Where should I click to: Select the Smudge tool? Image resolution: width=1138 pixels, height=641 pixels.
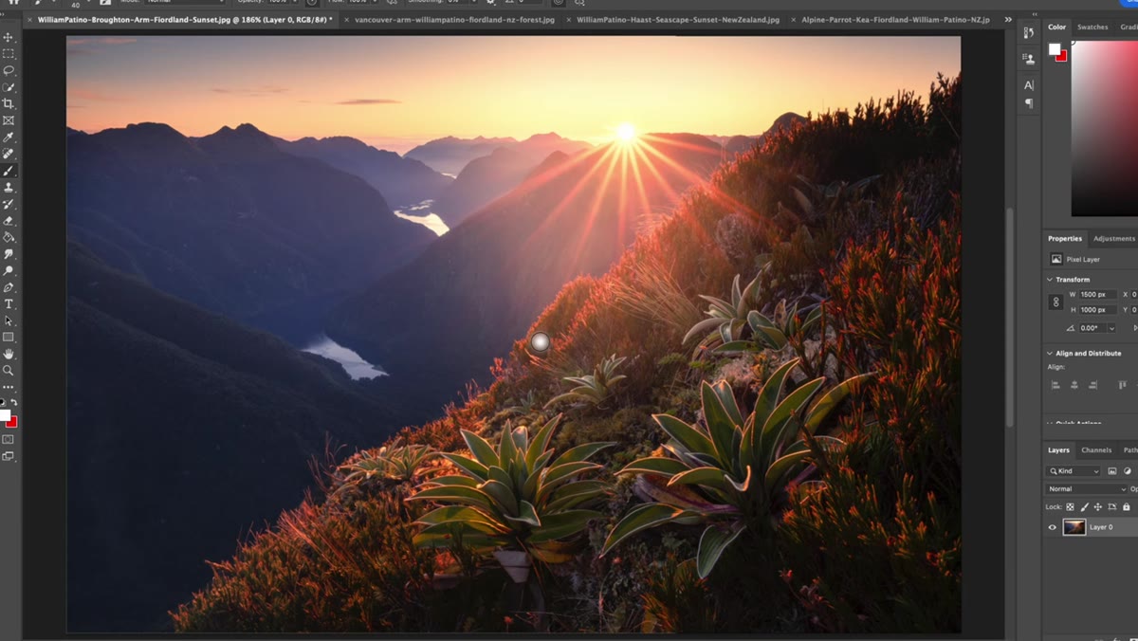(9, 254)
